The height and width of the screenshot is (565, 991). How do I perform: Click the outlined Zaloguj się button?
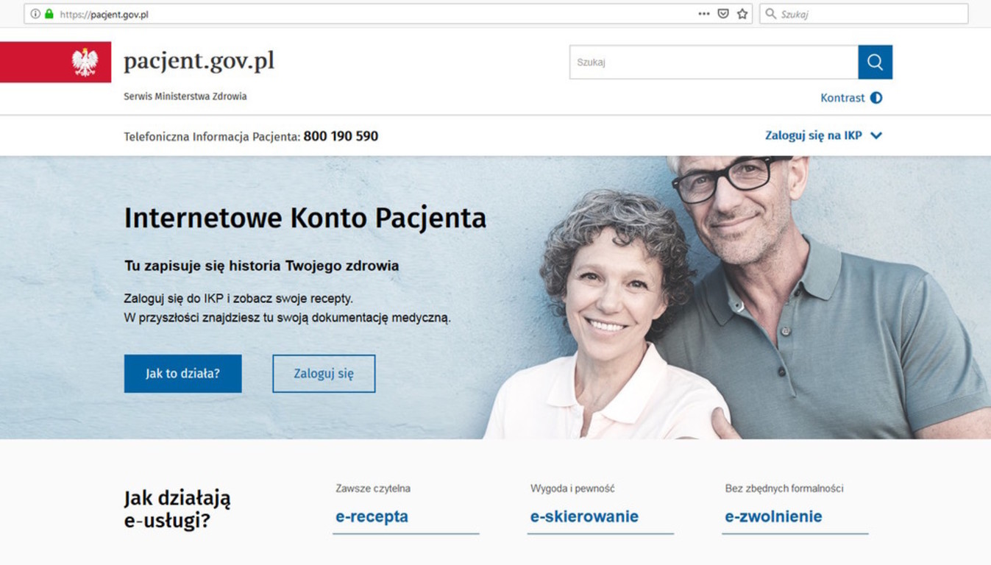point(324,373)
